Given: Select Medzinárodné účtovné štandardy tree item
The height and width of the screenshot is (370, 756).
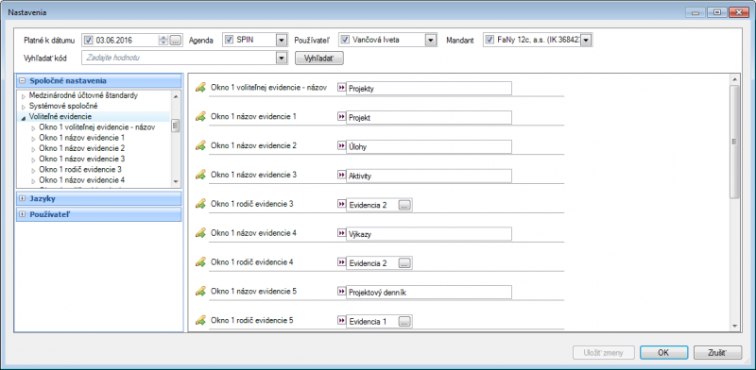Looking at the screenshot, I should pyautogui.click(x=83, y=95).
